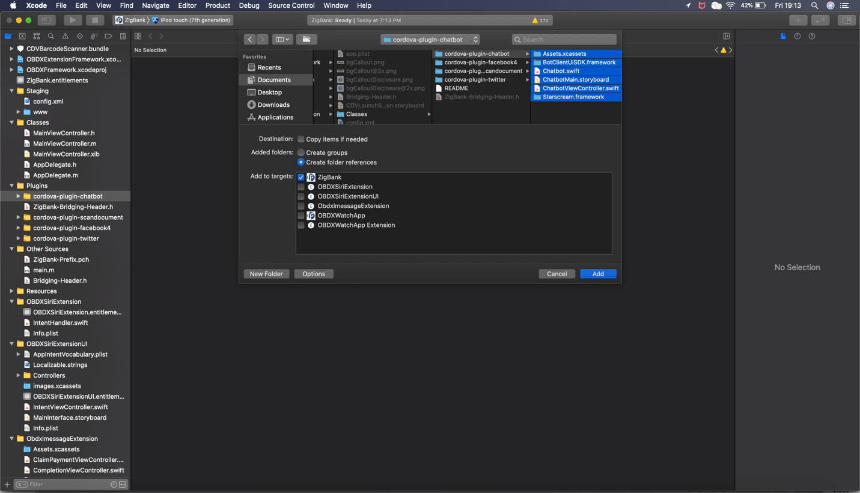The width and height of the screenshot is (860, 493).
Task: Collapse the Plugins group in navigator
Action: 11,186
